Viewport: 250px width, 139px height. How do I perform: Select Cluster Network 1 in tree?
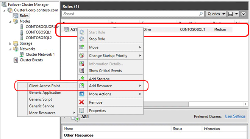pyautogui.click(x=40, y=54)
